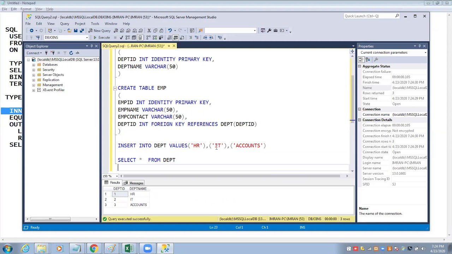This screenshot has height=254, width=452.
Task: Click the Navigate Backward icon
Action: [31, 31]
